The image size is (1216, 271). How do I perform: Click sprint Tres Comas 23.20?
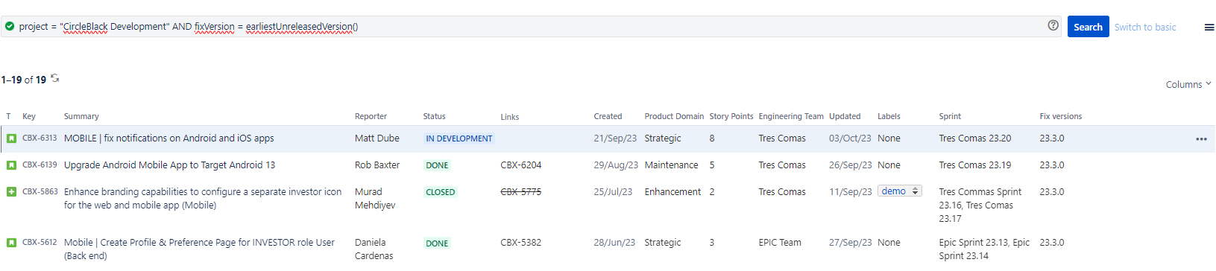(975, 138)
